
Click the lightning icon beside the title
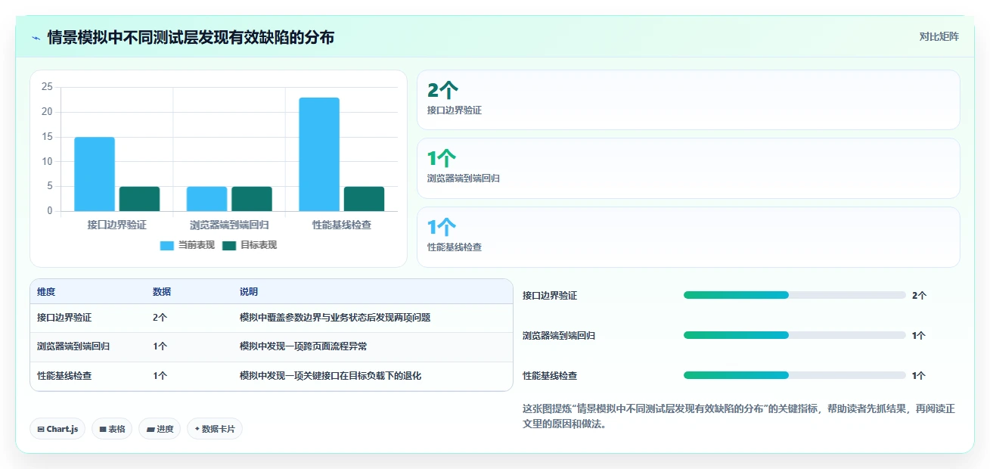point(36,38)
